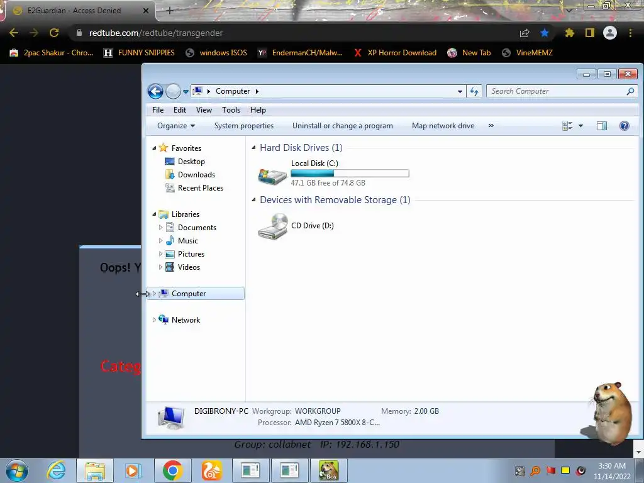Image resolution: width=644 pixels, height=483 pixels.
Task: Click the Explorer forward arrow button
Action: (x=173, y=91)
